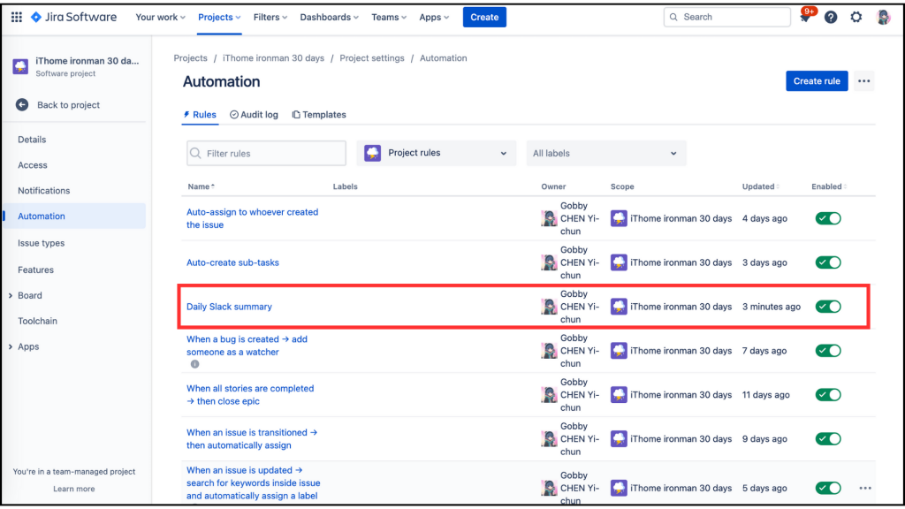Click scope project icon in Auto-create sub-tasks row
This screenshot has height=509, width=905.
619,262
